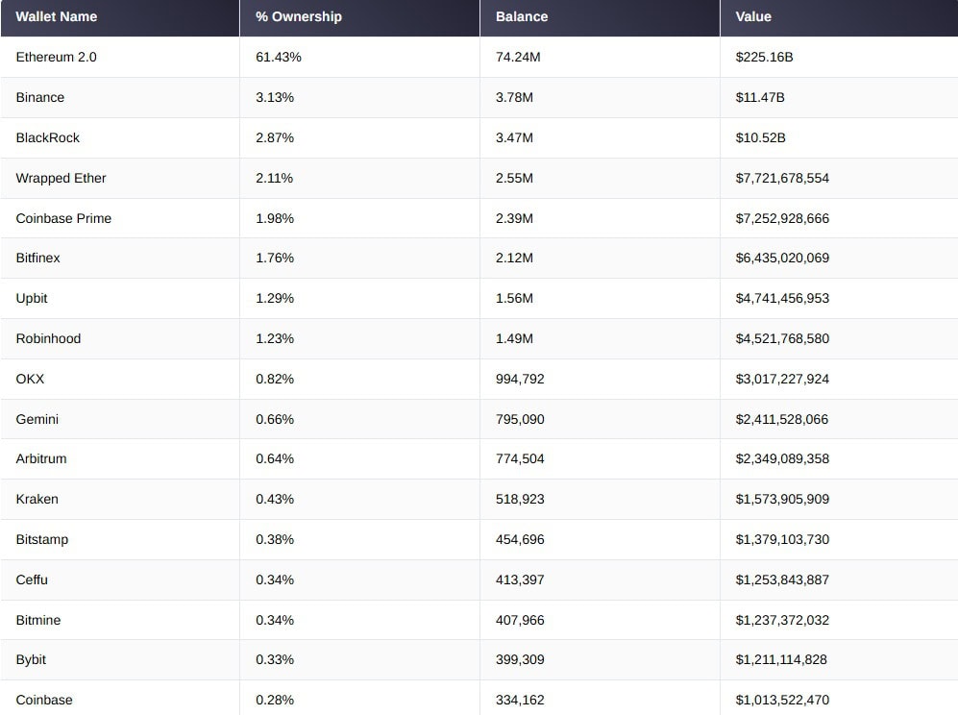Choose the Coinbase Prime wallet name
Viewport: 958px width, 715px height.
pyautogui.click(x=63, y=218)
